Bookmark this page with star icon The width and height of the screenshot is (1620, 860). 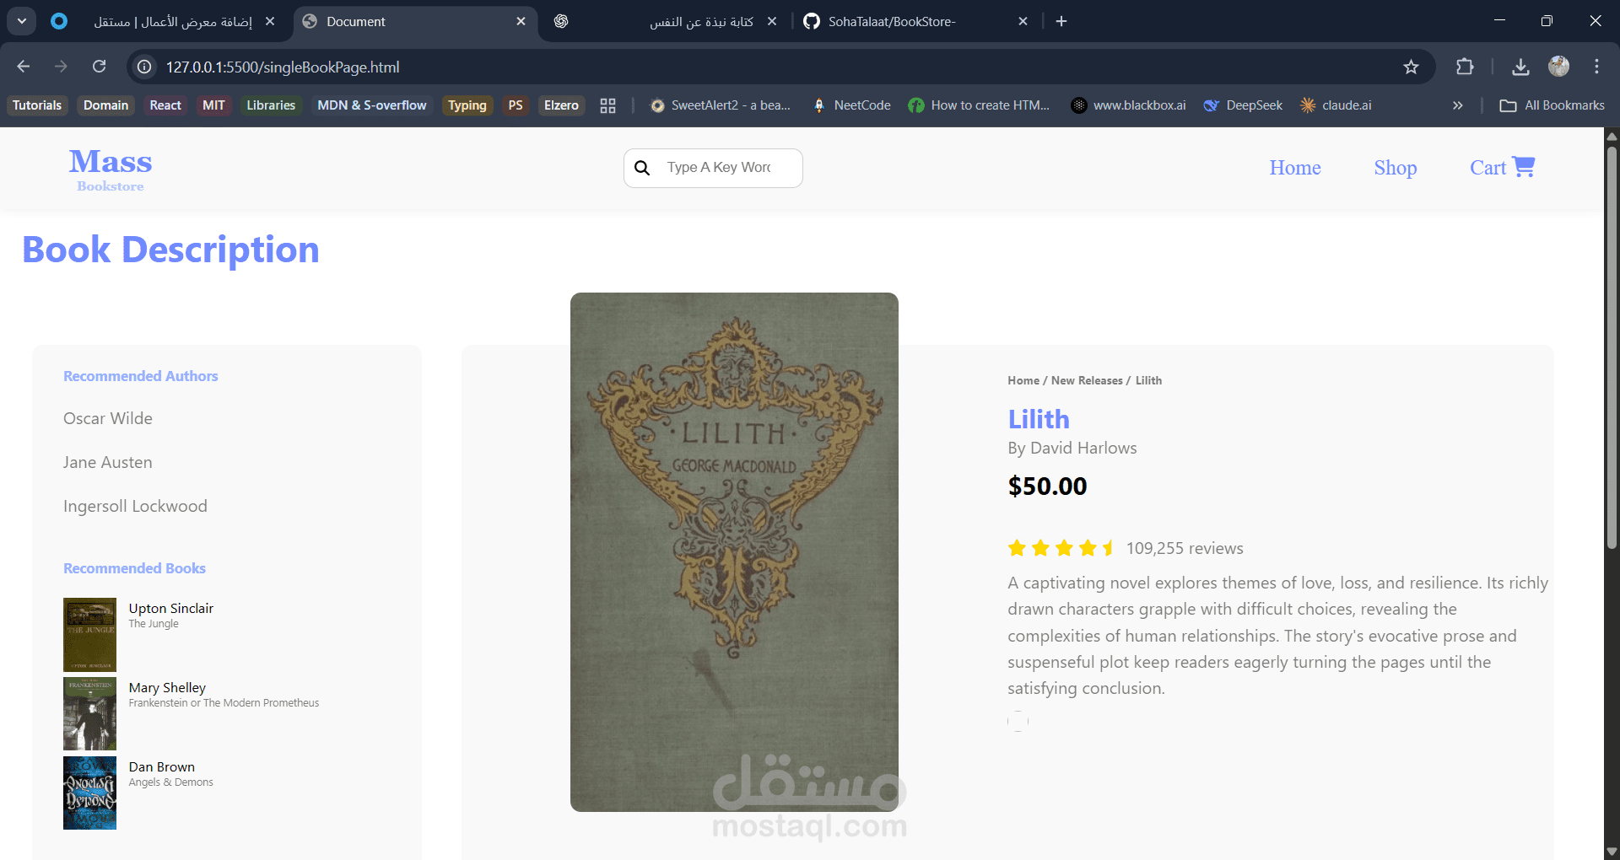click(x=1411, y=67)
